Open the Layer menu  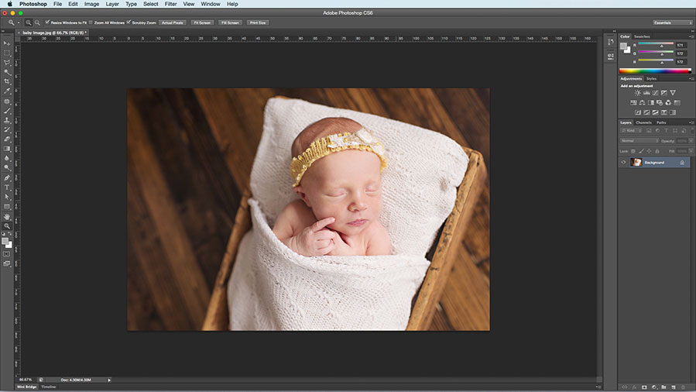pos(111,4)
